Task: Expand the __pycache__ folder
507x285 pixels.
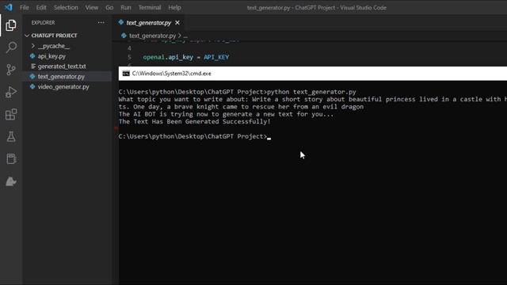Action: [53, 46]
